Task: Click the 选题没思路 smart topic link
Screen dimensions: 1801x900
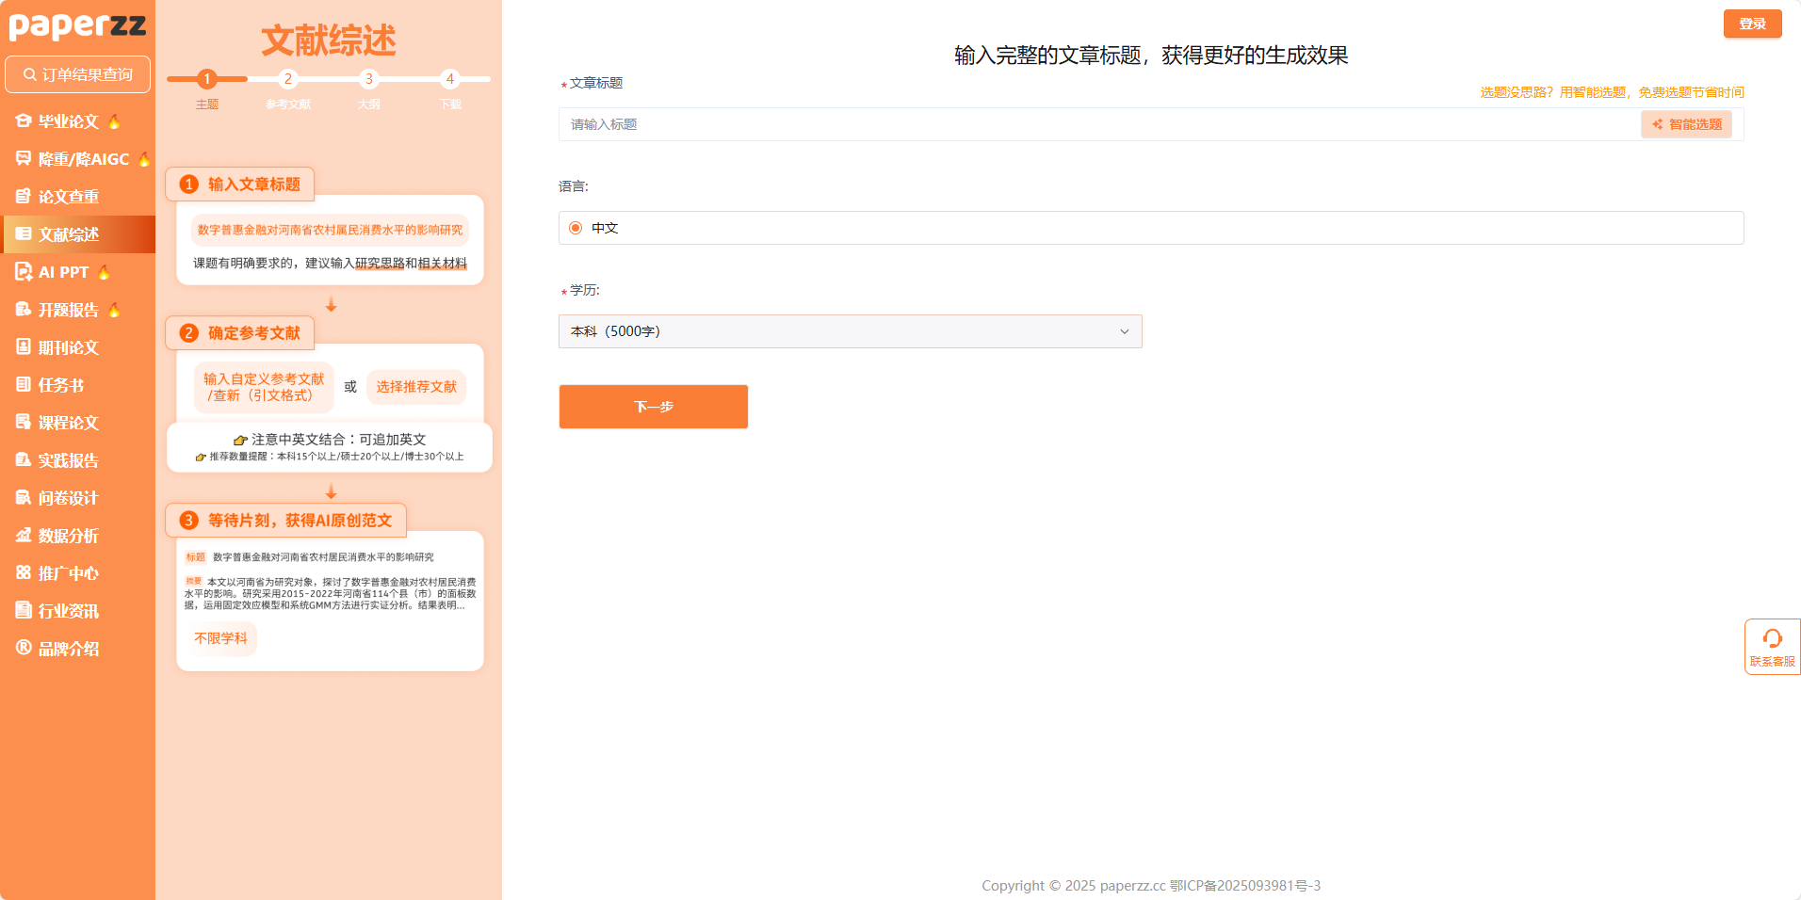Action: pos(1611,92)
